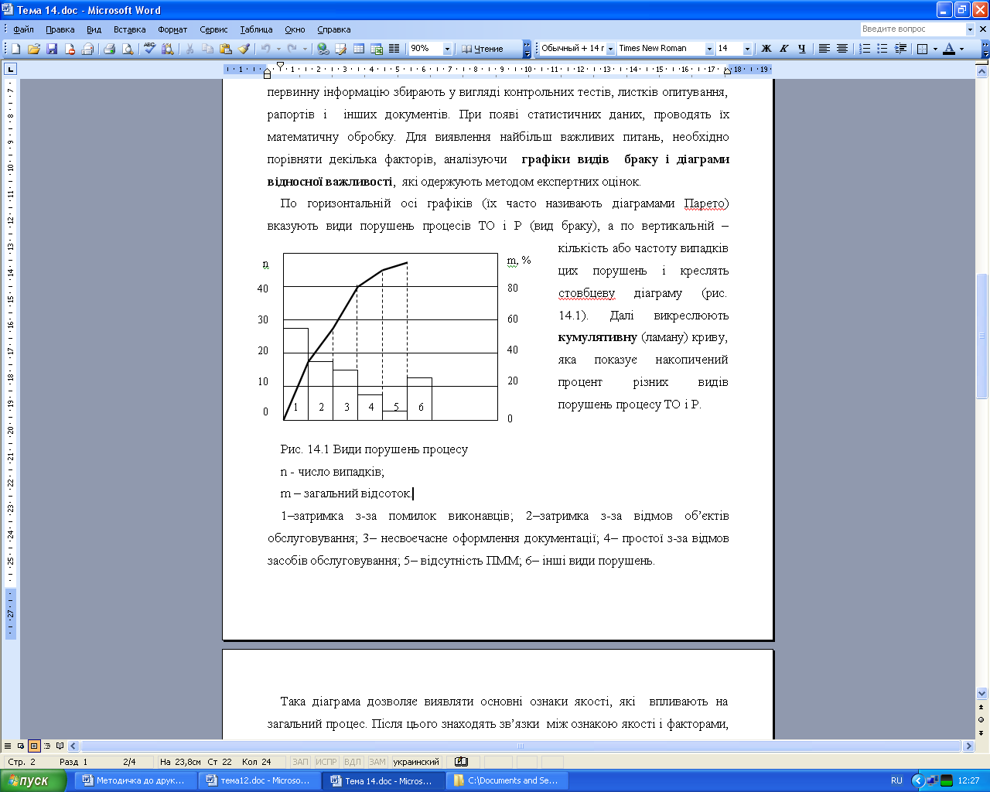Open Tables and Borders pencil icon

click(341, 49)
